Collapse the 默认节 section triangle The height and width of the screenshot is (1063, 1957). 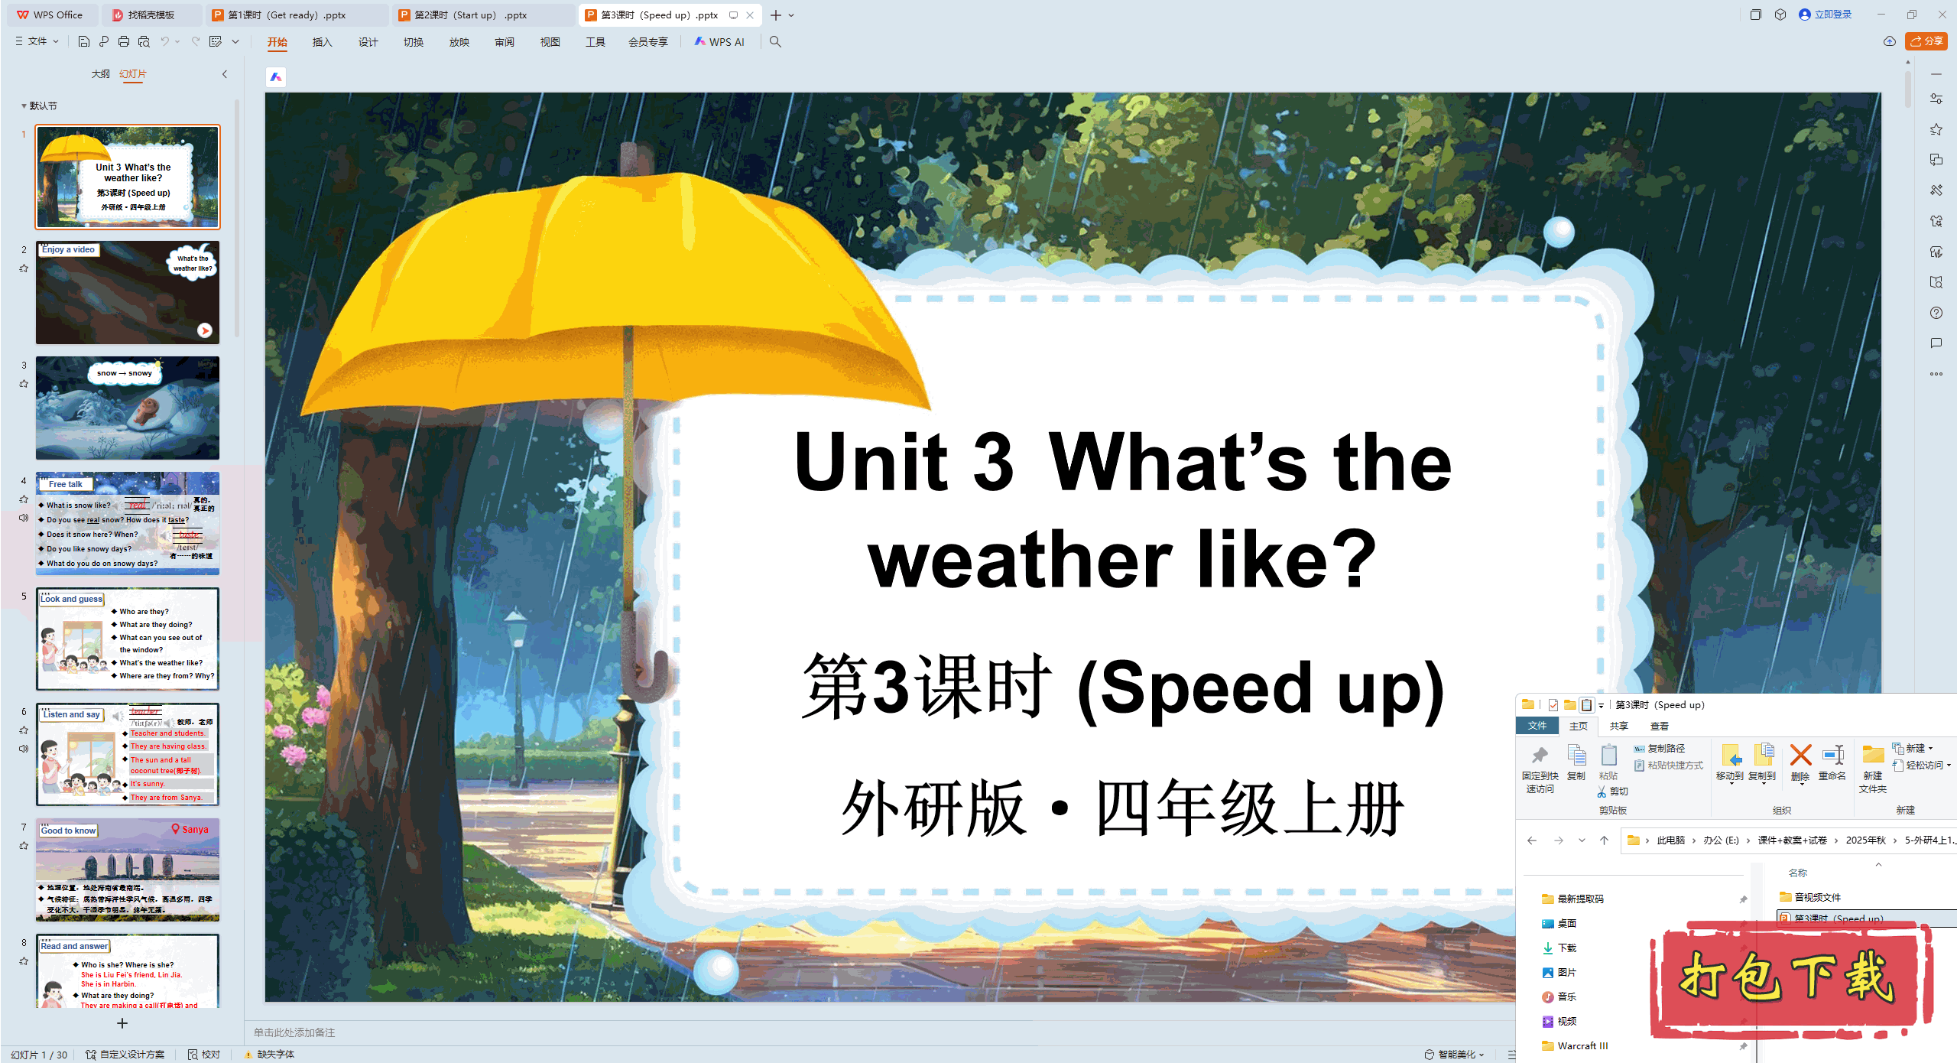point(24,106)
